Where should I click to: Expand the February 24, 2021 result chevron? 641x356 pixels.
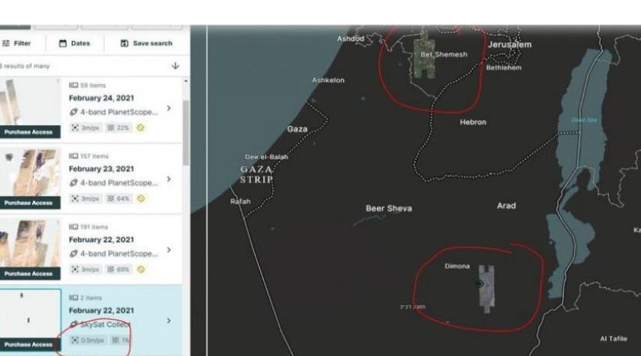(168, 109)
